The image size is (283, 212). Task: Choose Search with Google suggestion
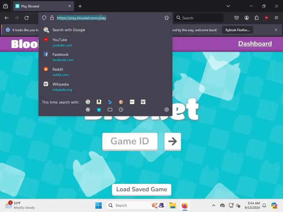(x=105, y=30)
